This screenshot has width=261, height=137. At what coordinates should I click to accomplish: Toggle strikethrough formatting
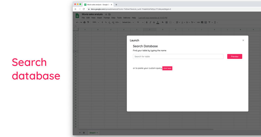(154, 22)
